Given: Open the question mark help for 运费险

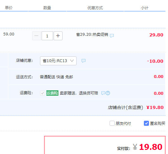Looking at the screenshot, I should pos(108,93).
